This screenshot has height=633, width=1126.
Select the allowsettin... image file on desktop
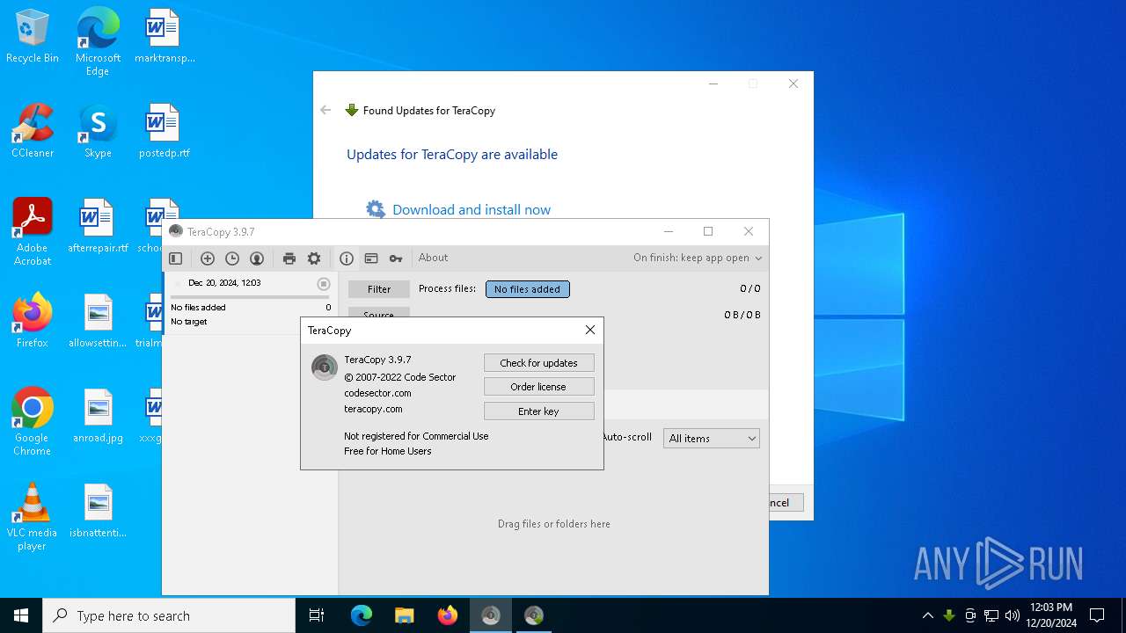98,321
